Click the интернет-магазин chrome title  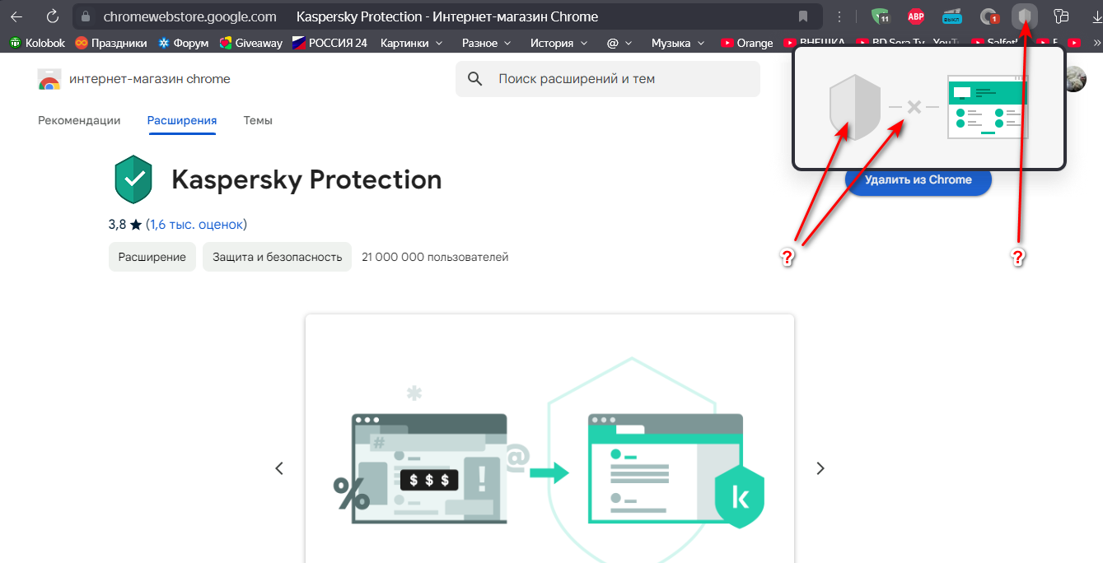[x=150, y=79]
